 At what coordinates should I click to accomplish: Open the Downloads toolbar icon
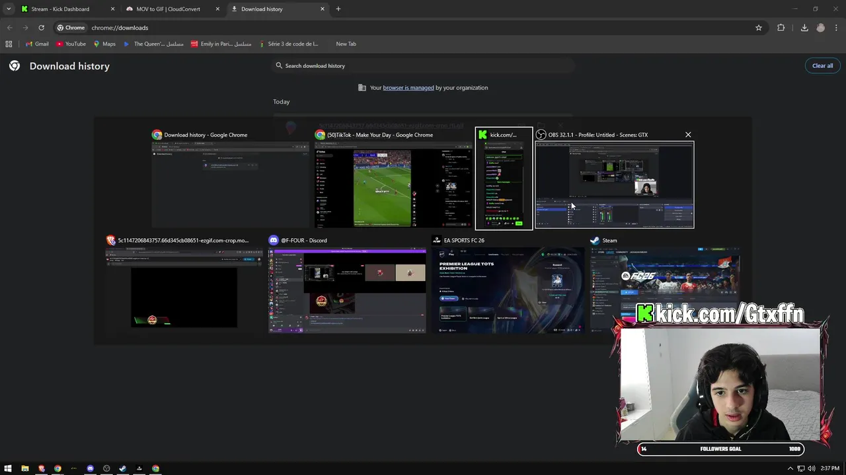(804, 28)
